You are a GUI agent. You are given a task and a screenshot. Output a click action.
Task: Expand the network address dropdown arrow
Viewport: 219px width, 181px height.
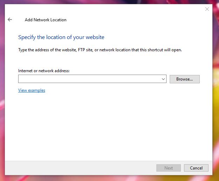pyautogui.click(x=163, y=79)
